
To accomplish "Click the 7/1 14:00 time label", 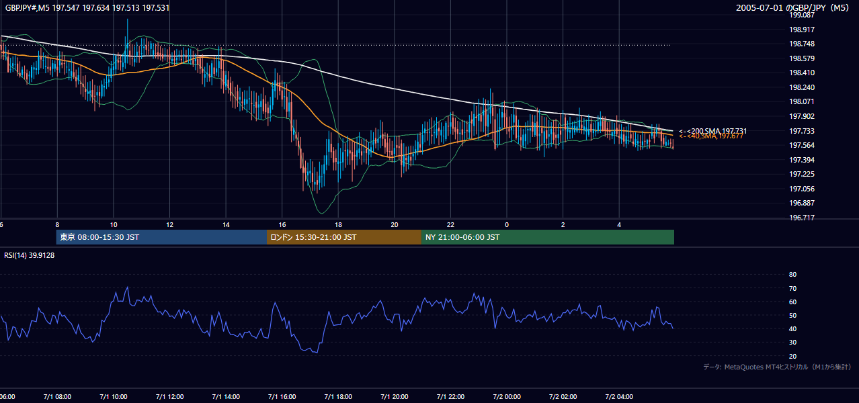I will (x=226, y=396).
